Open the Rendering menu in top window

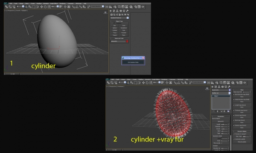(x=62, y=3)
